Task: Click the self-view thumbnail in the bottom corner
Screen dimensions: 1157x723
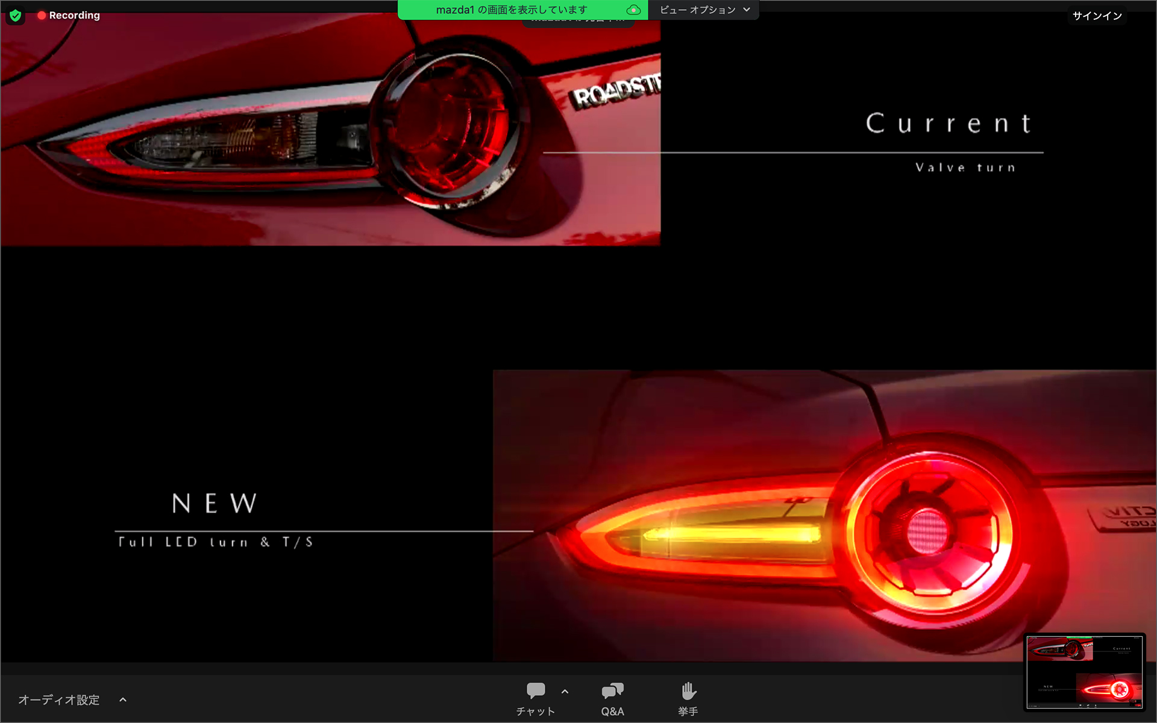Action: pyautogui.click(x=1084, y=672)
